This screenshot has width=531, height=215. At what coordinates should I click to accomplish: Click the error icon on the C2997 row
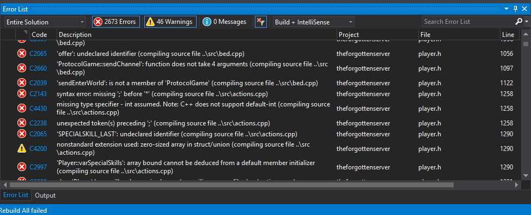coord(22,166)
